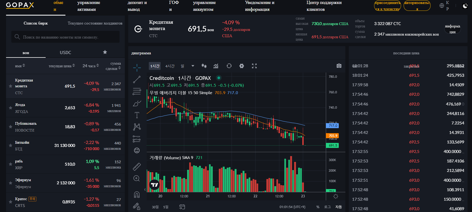The width and height of the screenshot is (472, 212).
Task: Select the brush drawing tool
Action: (137, 103)
